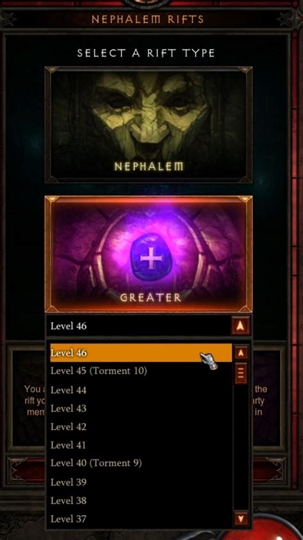Viewport: 303px width, 540px height.
Task: Select the Nephalem rift type card
Action: pos(148,125)
